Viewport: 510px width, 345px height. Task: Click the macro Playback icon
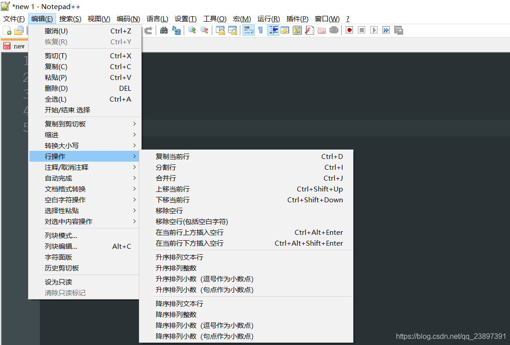[x=374, y=30]
